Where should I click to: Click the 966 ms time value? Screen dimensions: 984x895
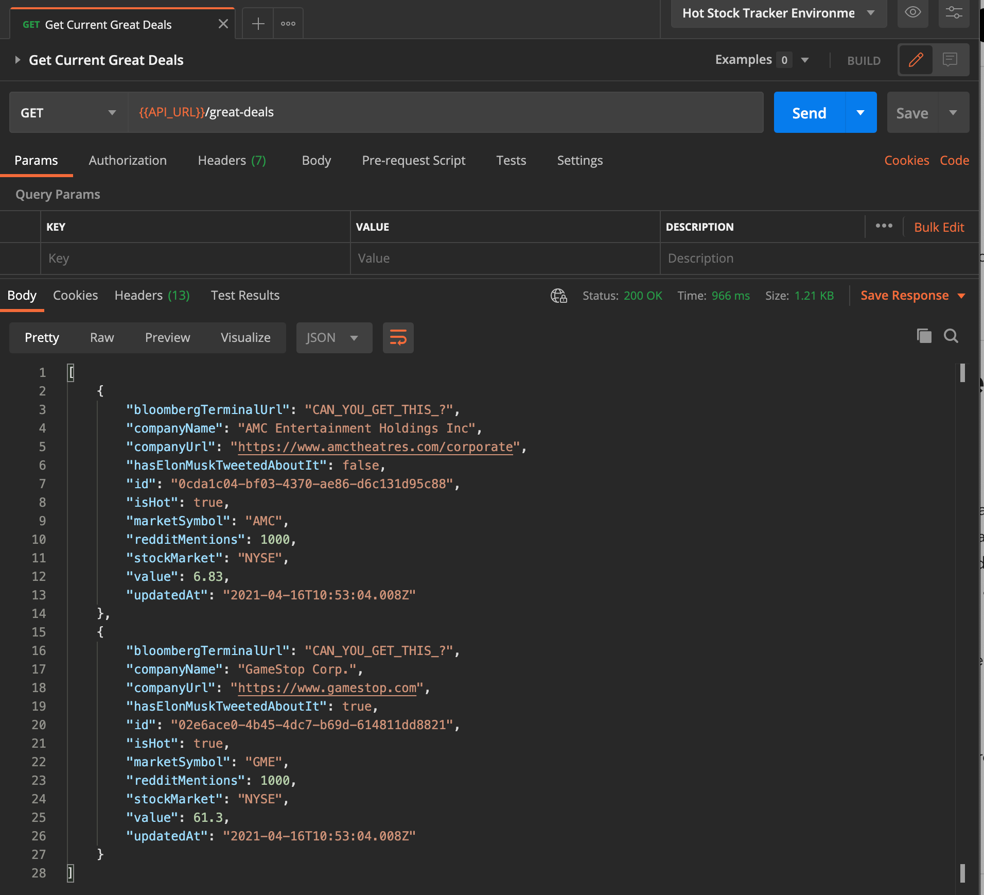pyautogui.click(x=730, y=296)
